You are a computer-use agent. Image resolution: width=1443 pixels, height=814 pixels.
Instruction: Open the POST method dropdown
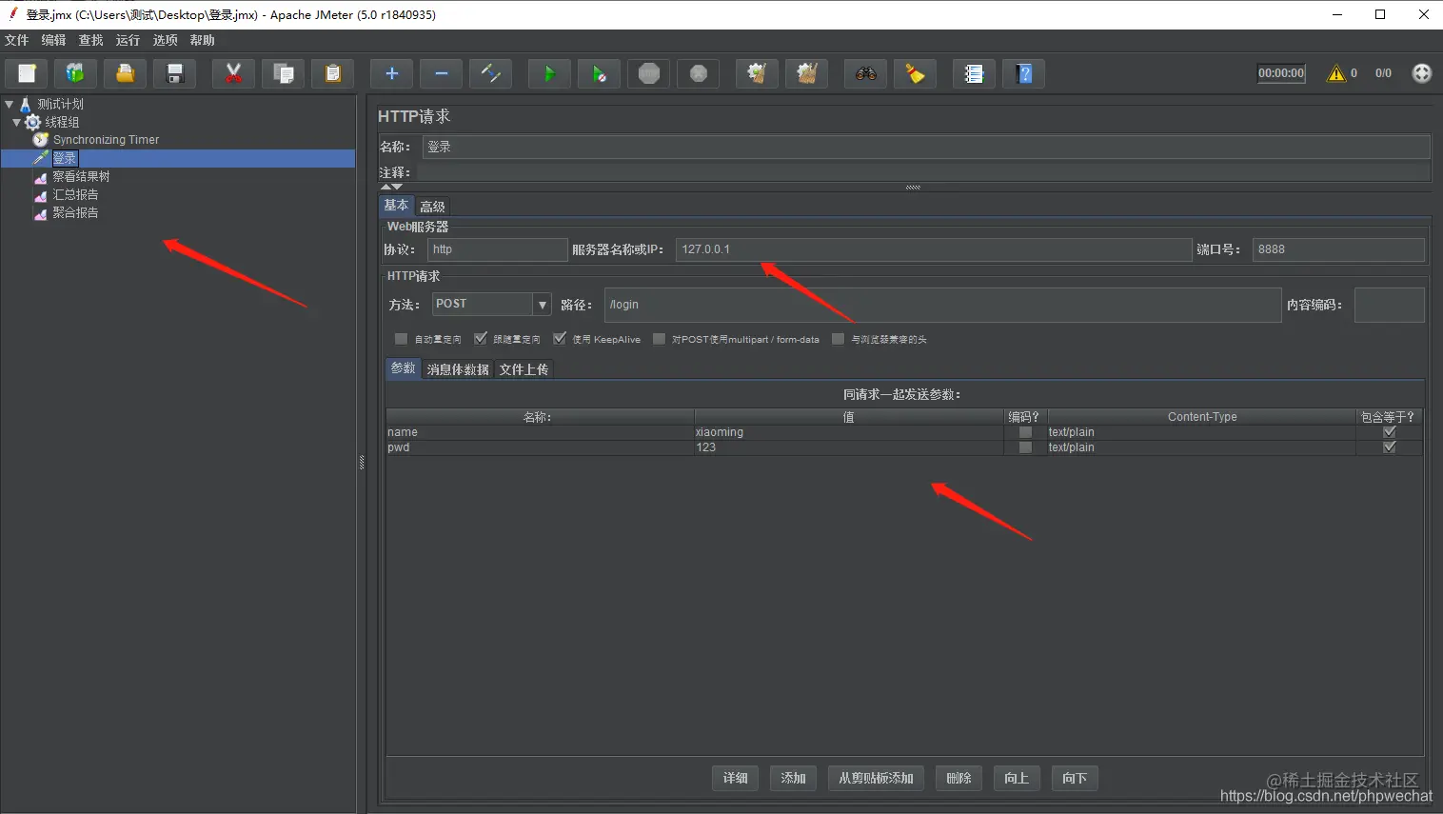(x=542, y=305)
